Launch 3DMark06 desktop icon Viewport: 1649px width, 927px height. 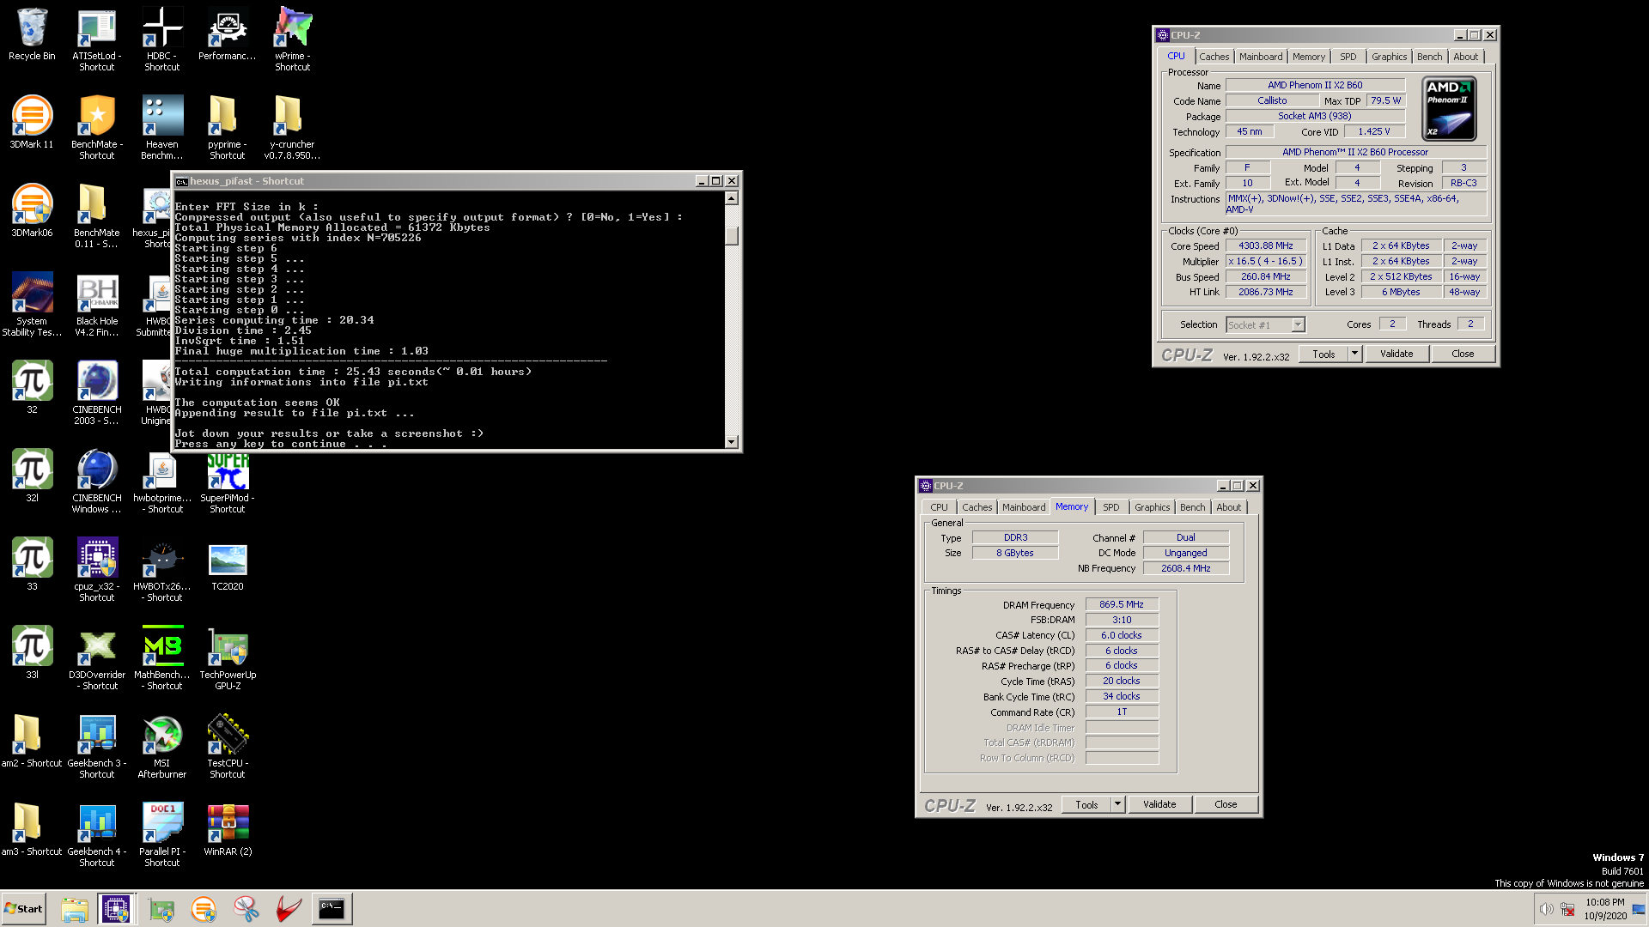pyautogui.click(x=32, y=211)
